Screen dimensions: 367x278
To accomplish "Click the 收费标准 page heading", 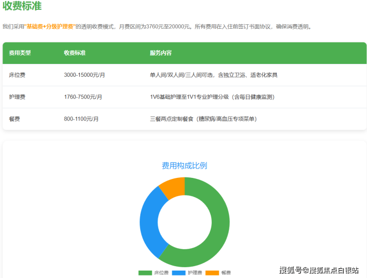I will [22, 6].
